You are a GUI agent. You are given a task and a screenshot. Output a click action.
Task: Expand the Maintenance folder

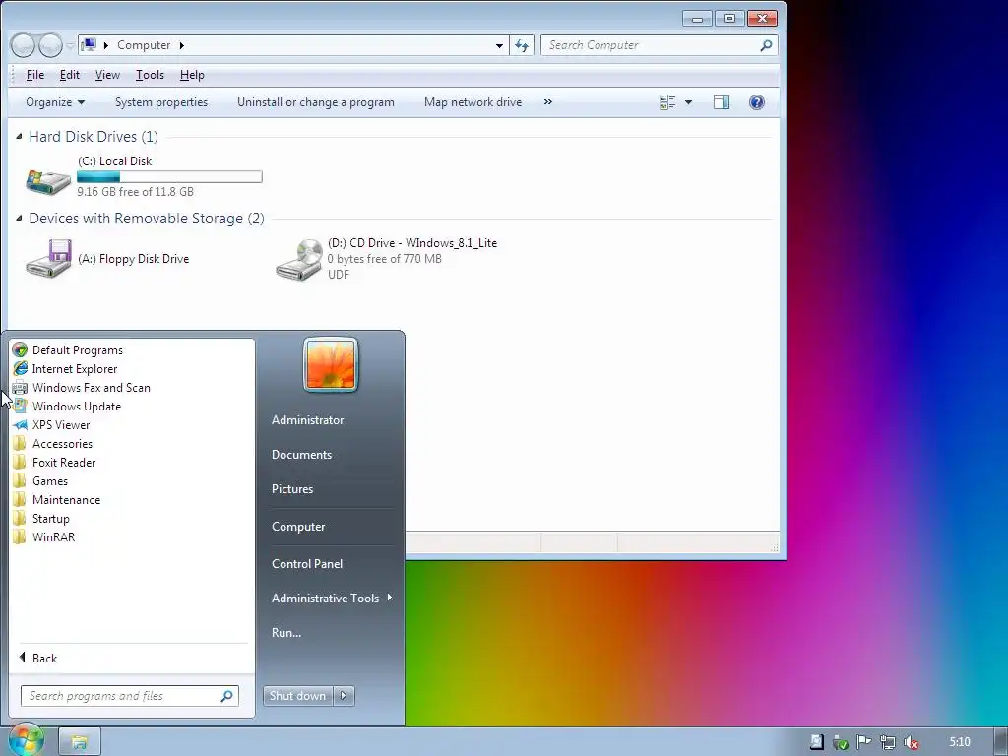[x=56, y=499]
